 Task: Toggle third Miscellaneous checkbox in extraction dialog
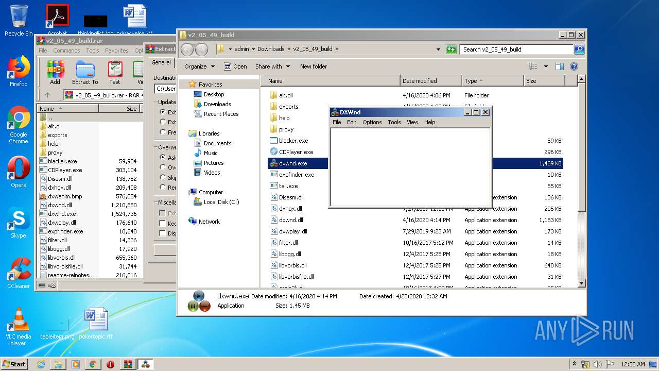point(163,233)
